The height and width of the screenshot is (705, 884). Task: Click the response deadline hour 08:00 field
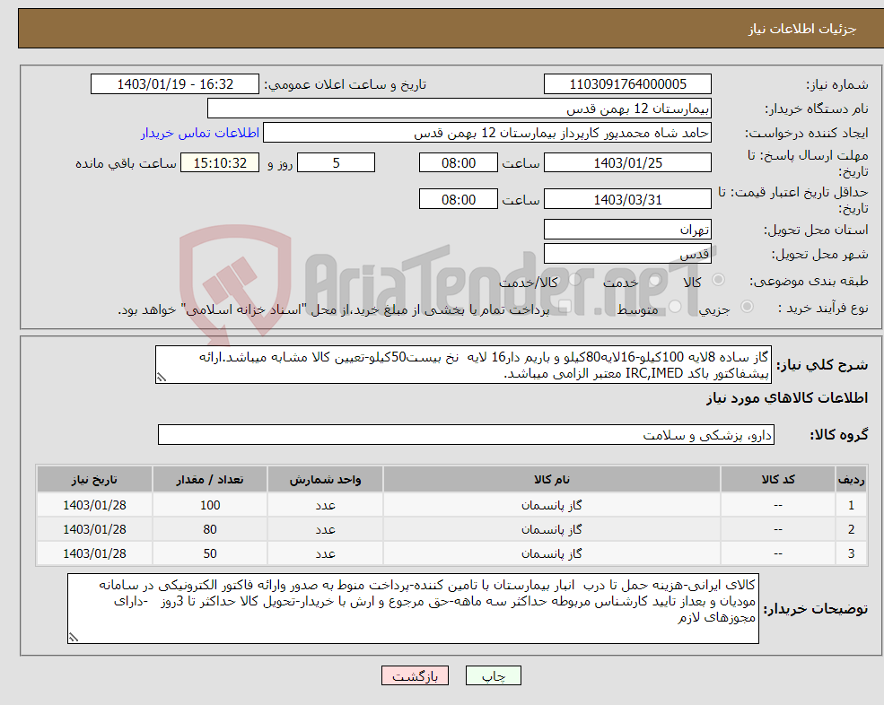tap(459, 163)
